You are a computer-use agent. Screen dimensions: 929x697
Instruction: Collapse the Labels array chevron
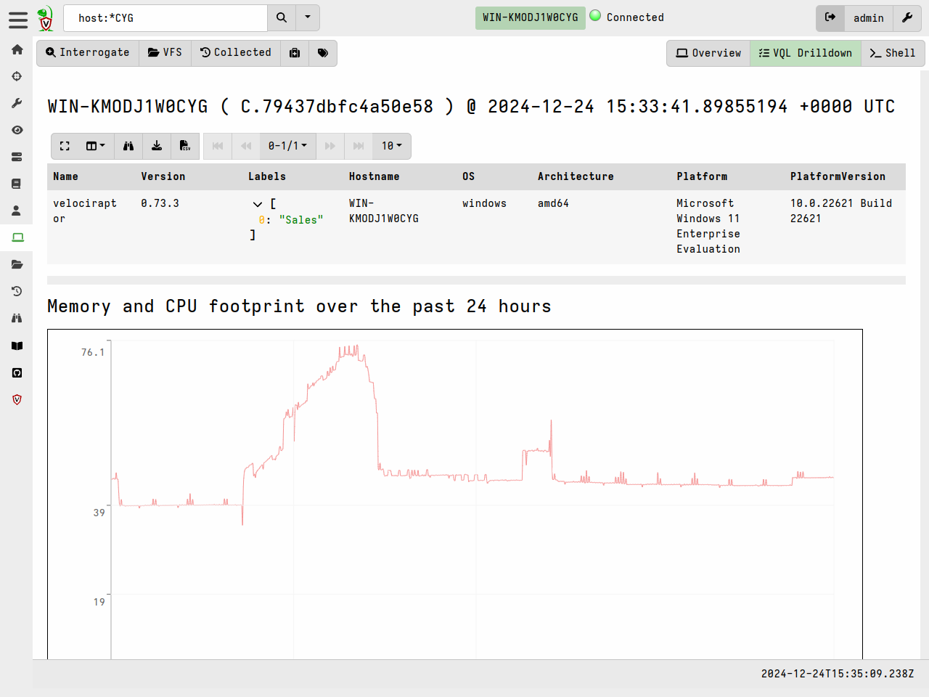[257, 204]
